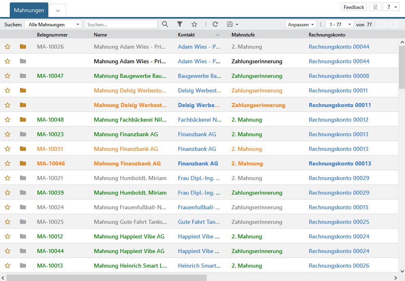Click the document icon next to Feedback
This screenshot has width=405, height=281.
pos(375,7)
